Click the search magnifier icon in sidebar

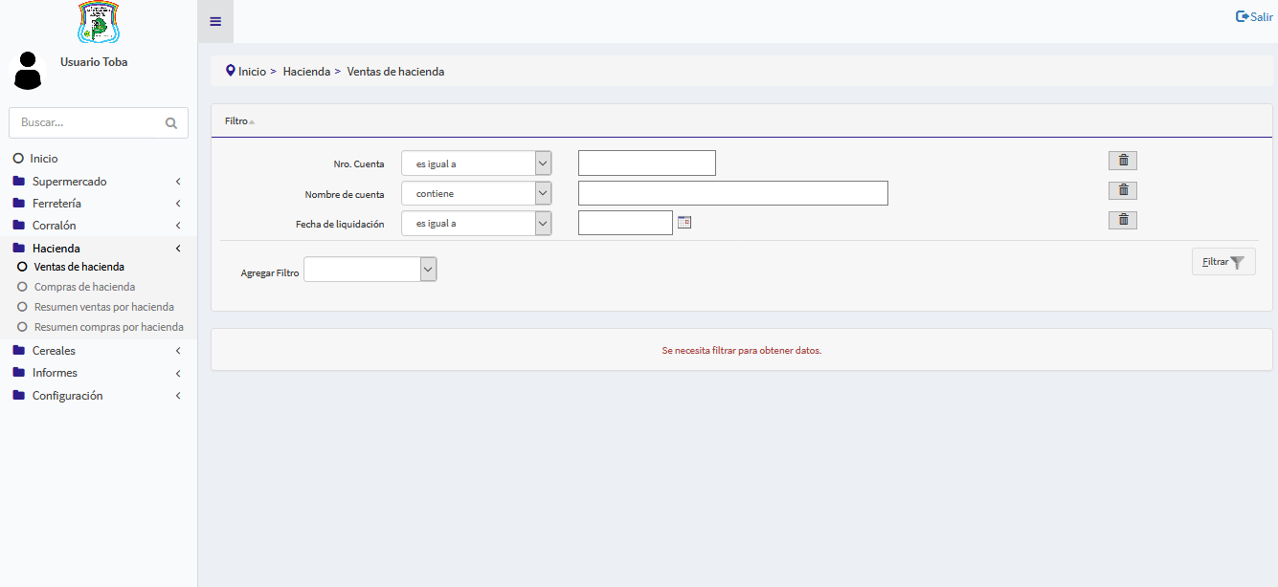(x=171, y=123)
